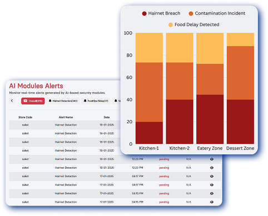Open the Hairnet Detection alerts tab
Screen dimensions: 268x216
click(63, 101)
